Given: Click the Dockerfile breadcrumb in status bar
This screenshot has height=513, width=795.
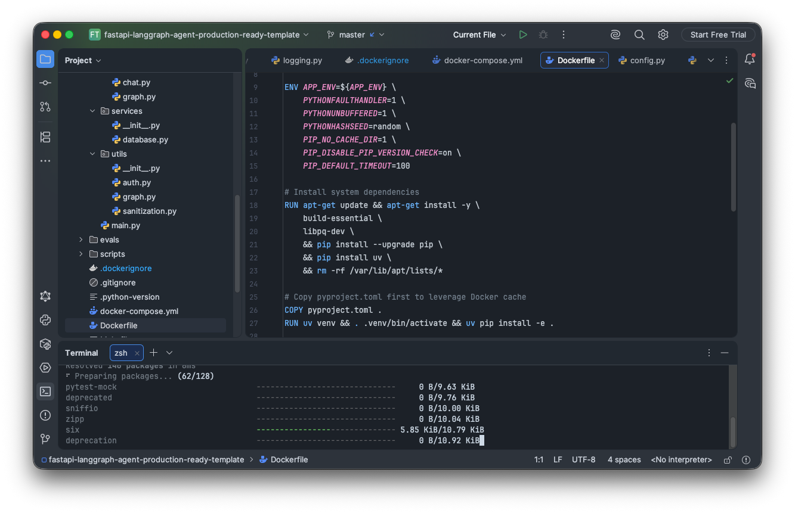Looking at the screenshot, I should (x=284, y=460).
